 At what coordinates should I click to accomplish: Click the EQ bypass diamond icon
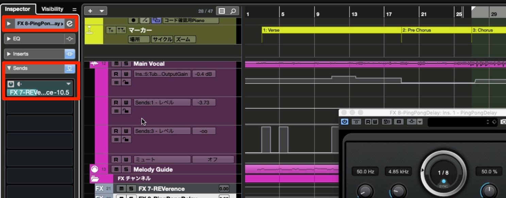pyautogui.click(x=69, y=39)
